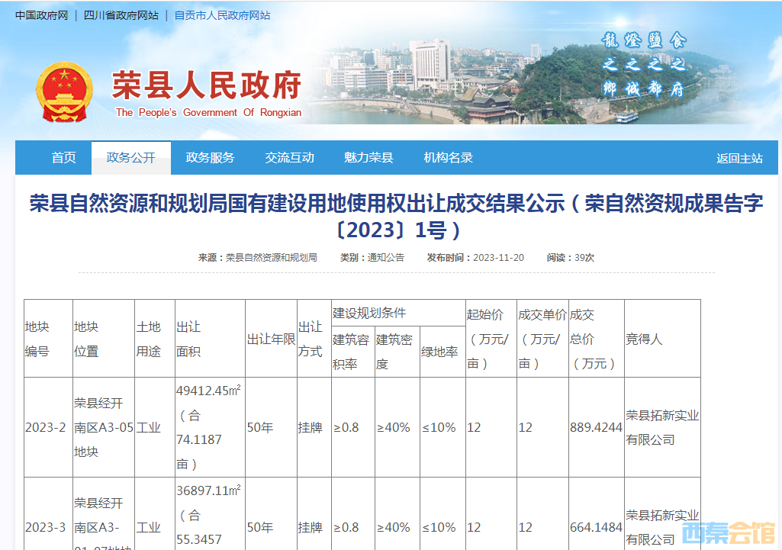Click 返回主站 to return to main site
Viewport: 782px width, 550px height.
[739, 159]
